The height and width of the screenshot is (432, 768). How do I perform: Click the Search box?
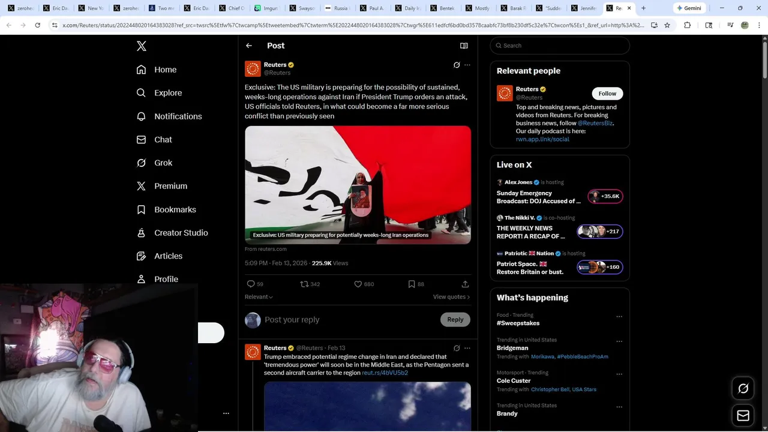[560, 46]
